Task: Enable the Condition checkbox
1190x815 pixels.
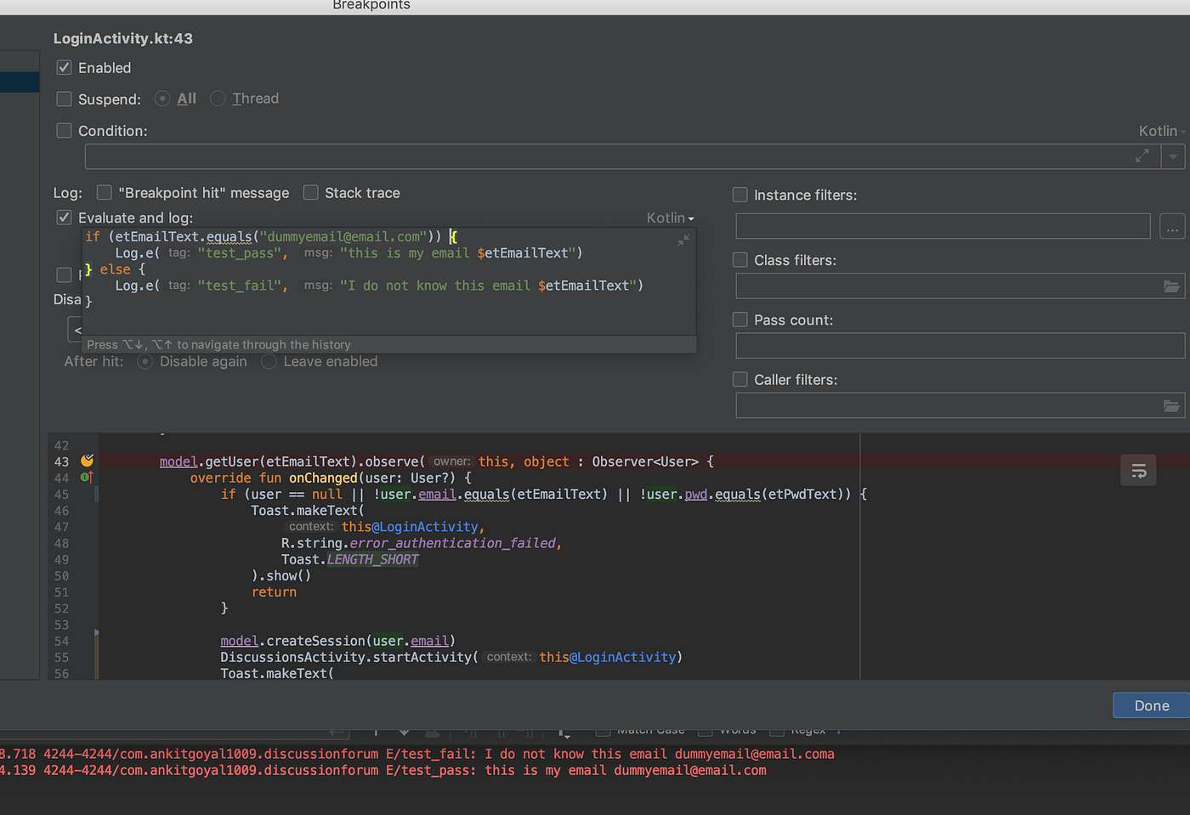Action: click(x=64, y=130)
